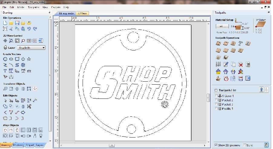Open the View menu

coord(45,7)
